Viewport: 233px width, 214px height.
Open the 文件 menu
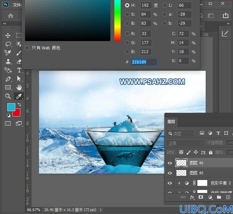pyautogui.click(x=17, y=5)
